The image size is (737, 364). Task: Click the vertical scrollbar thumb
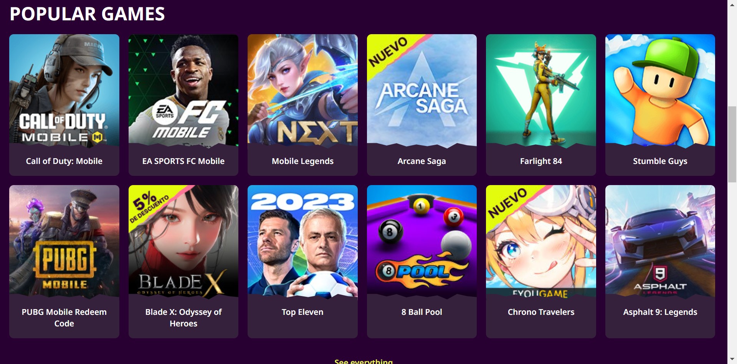coord(732,144)
